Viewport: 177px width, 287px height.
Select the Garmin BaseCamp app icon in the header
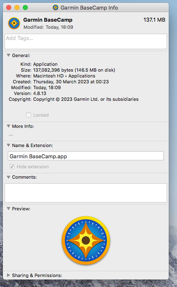click(x=14, y=23)
